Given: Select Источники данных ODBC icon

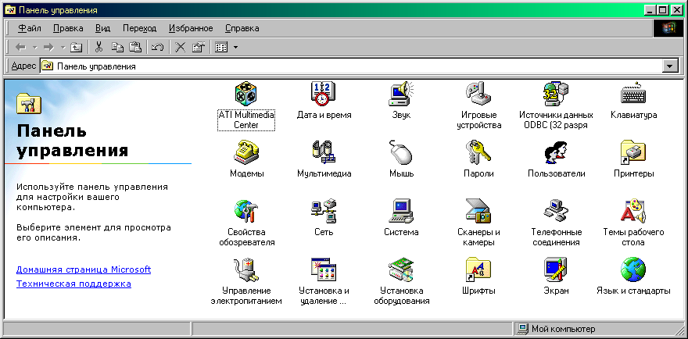Looking at the screenshot, I should pyautogui.click(x=556, y=94).
